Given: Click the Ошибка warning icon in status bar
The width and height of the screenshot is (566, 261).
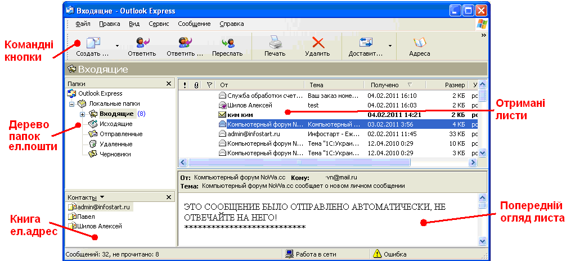Looking at the screenshot, I should [x=377, y=254].
